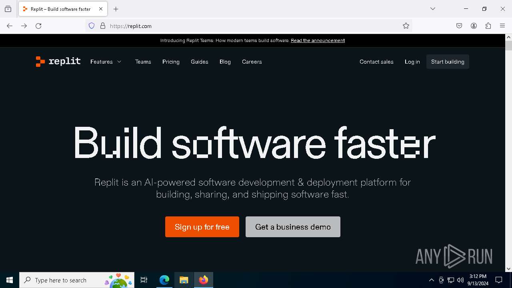Open tracking protection shield icon

[92, 26]
